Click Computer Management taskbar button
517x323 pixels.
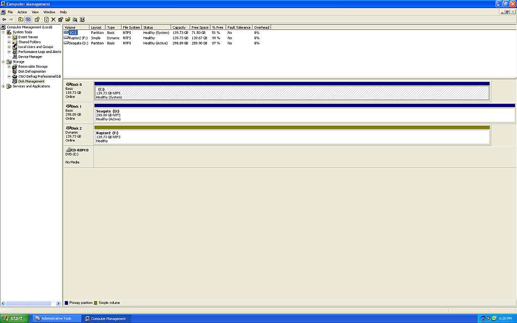[107, 318]
